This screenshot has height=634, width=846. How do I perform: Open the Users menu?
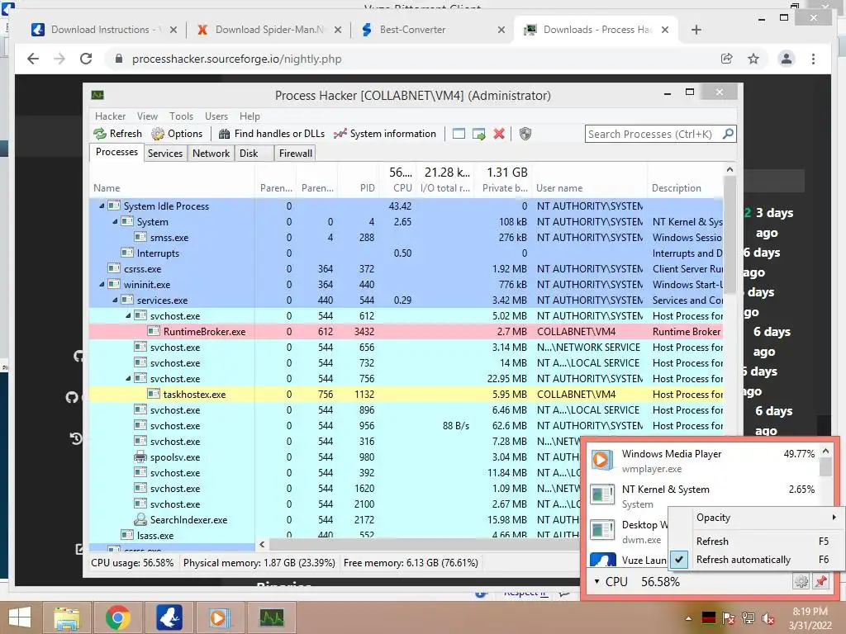tap(216, 116)
